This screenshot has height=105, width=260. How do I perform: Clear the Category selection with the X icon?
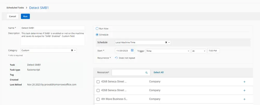pyautogui.click(x=72, y=50)
